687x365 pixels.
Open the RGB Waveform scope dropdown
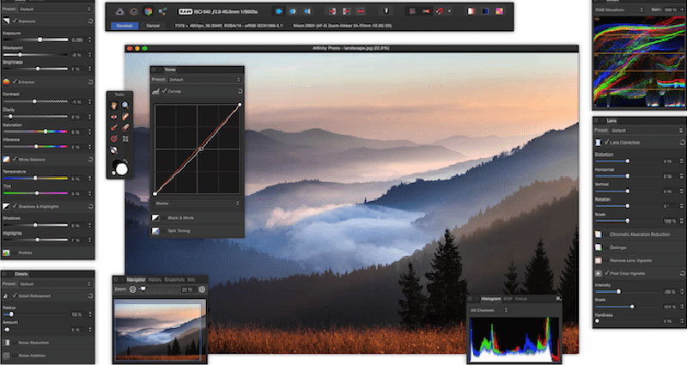[618, 9]
